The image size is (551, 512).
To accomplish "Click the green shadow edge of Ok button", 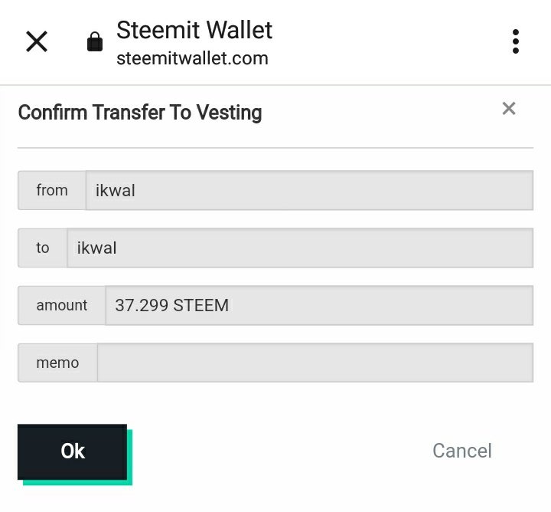I will [129, 460].
